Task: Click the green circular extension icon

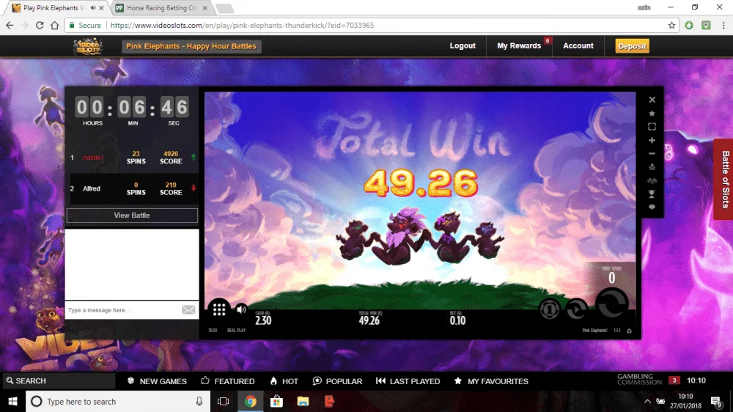Action: [689, 25]
